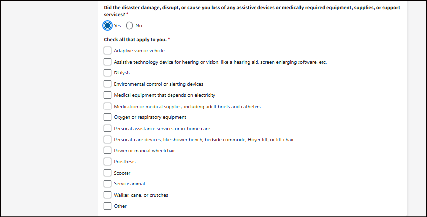Viewport: 427px width, 217px height.
Task: Check Environmental control or alerting devices
Action: click(108, 84)
